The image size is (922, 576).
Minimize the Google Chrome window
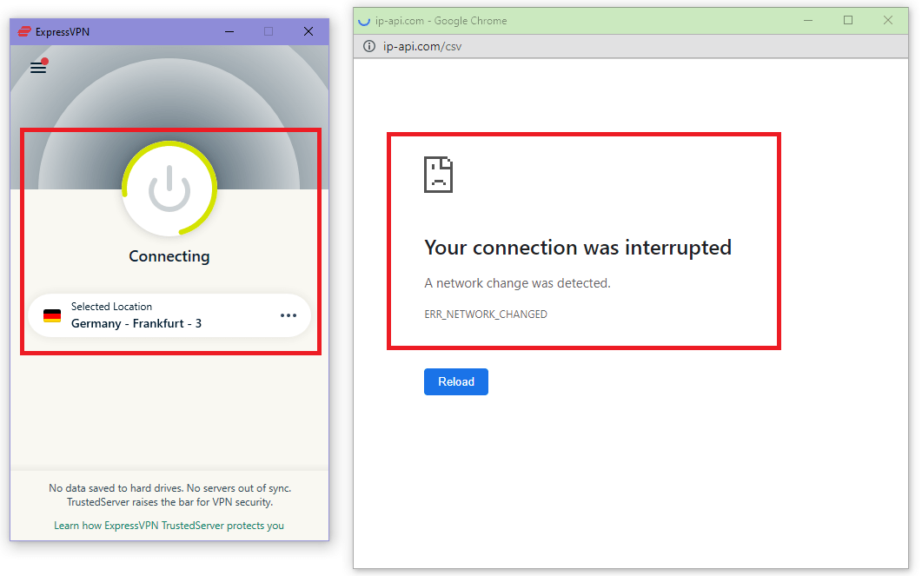tap(808, 21)
